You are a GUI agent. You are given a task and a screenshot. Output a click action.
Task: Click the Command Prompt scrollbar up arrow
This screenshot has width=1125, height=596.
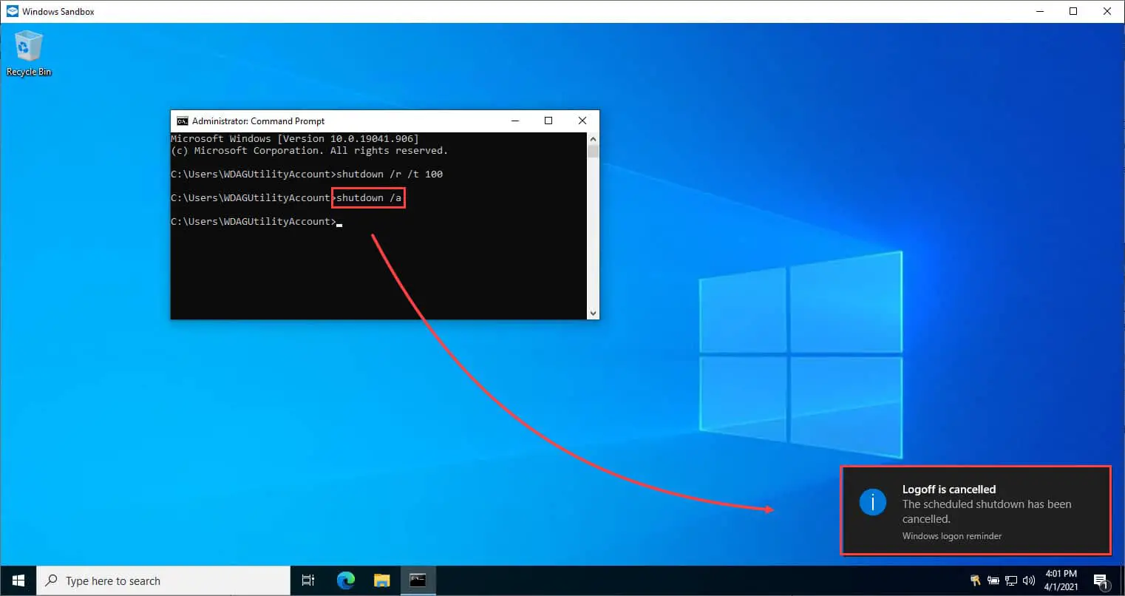593,138
